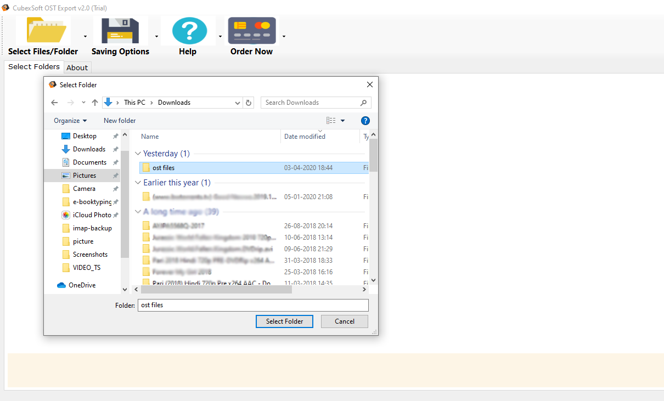Screen dimensions: 664x401
Task: Collapse the Yesterday group
Action: coord(138,154)
